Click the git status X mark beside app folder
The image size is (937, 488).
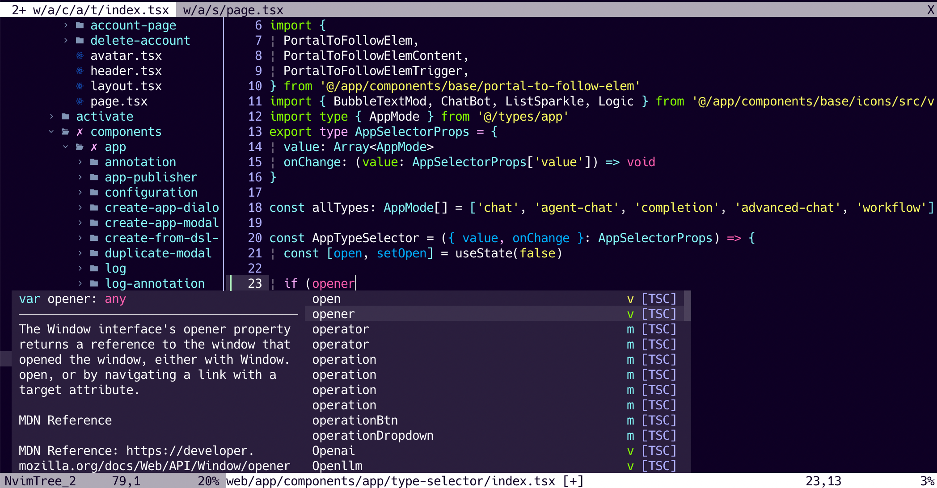click(94, 147)
